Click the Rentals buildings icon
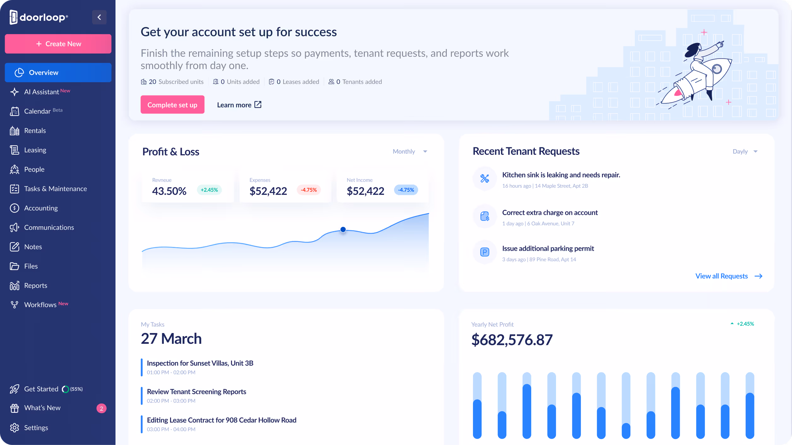 click(x=15, y=131)
